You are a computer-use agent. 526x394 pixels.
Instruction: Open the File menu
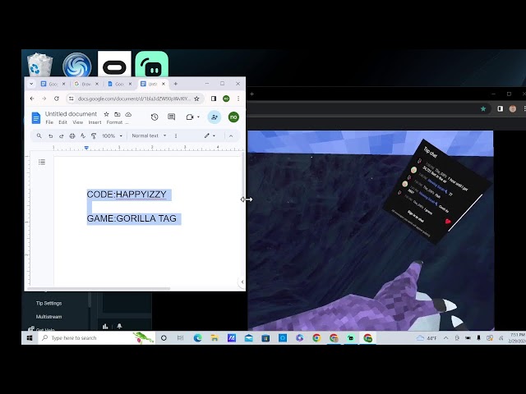click(49, 122)
